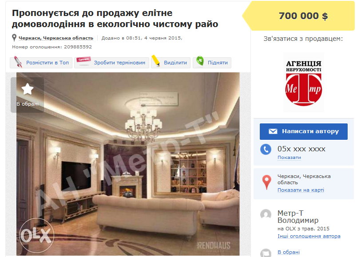
Task: Click the yellow highlighter icon
Action: pos(156,60)
